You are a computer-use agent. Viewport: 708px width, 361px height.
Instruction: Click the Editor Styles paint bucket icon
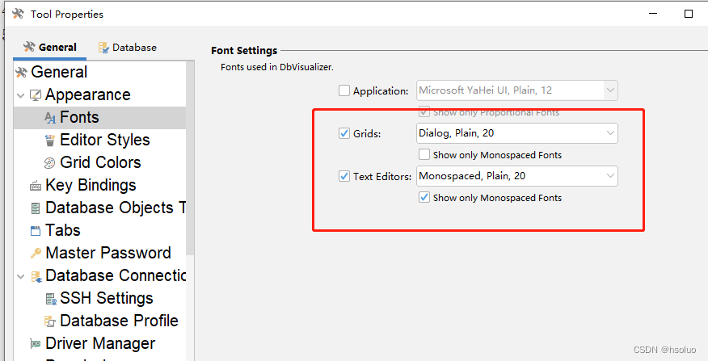click(49, 141)
